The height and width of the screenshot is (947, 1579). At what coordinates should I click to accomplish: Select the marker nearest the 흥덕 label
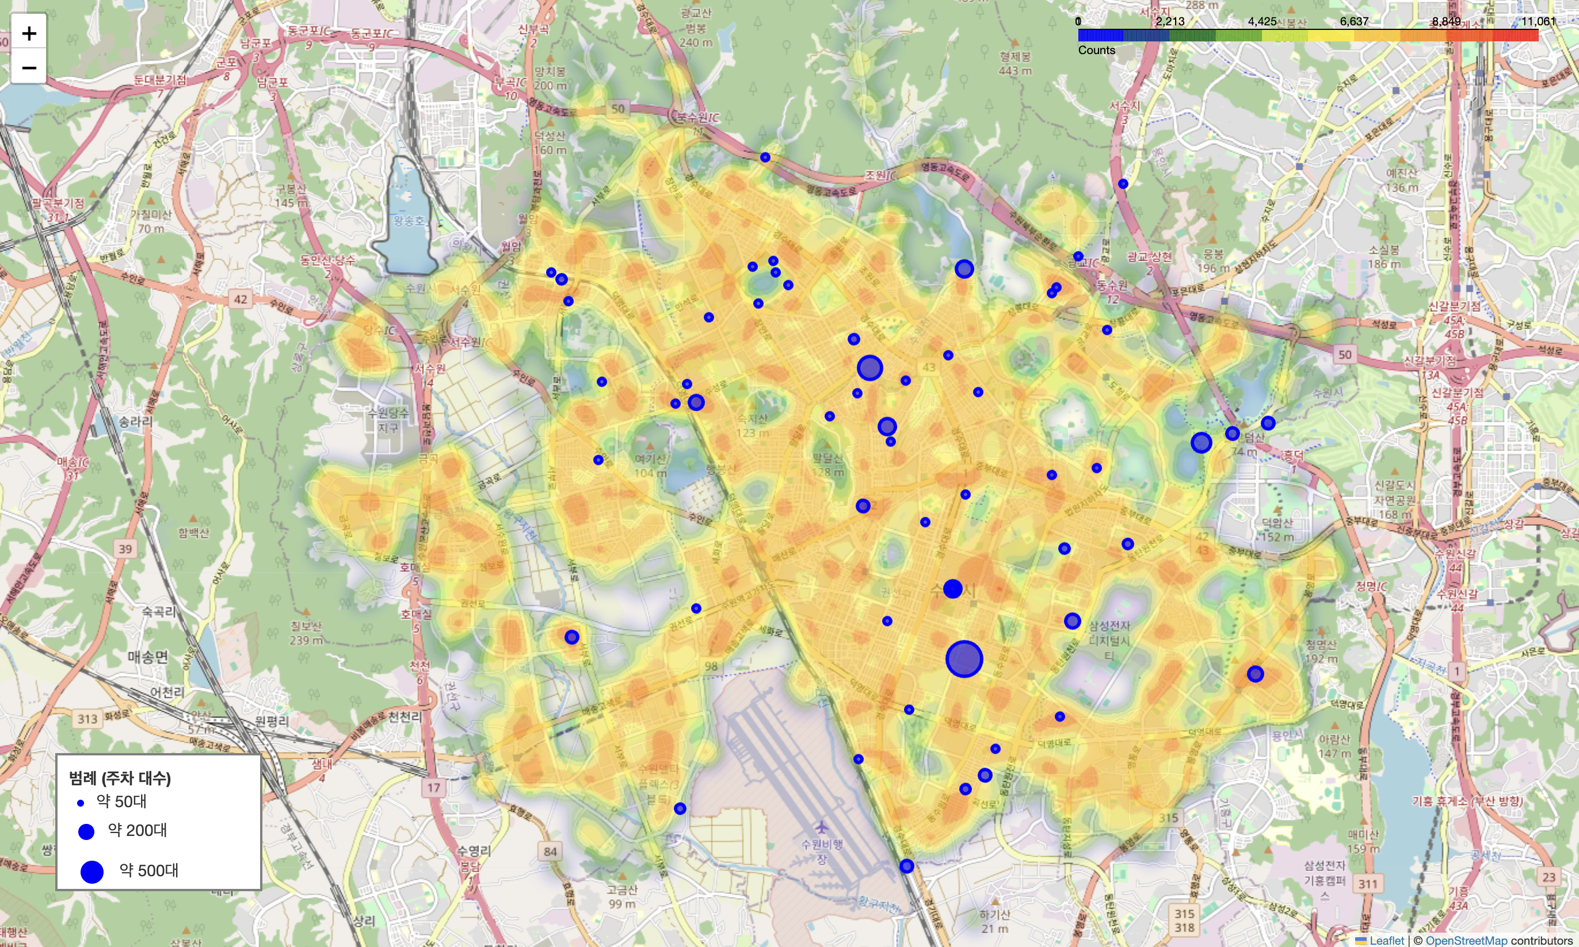(x=1268, y=422)
